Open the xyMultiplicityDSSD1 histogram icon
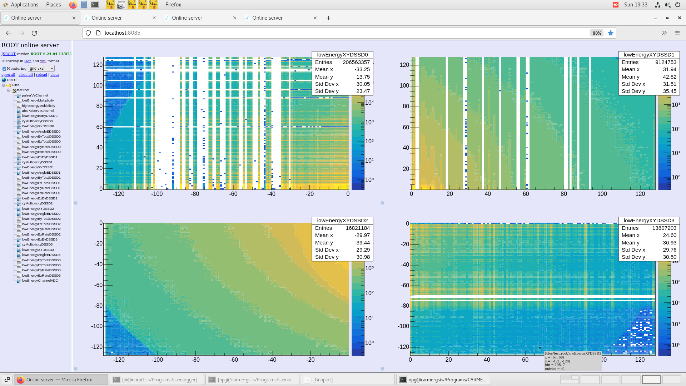 18,162
